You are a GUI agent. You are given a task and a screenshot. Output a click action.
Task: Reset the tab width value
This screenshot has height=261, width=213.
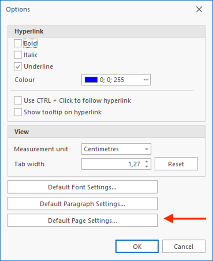(x=176, y=164)
